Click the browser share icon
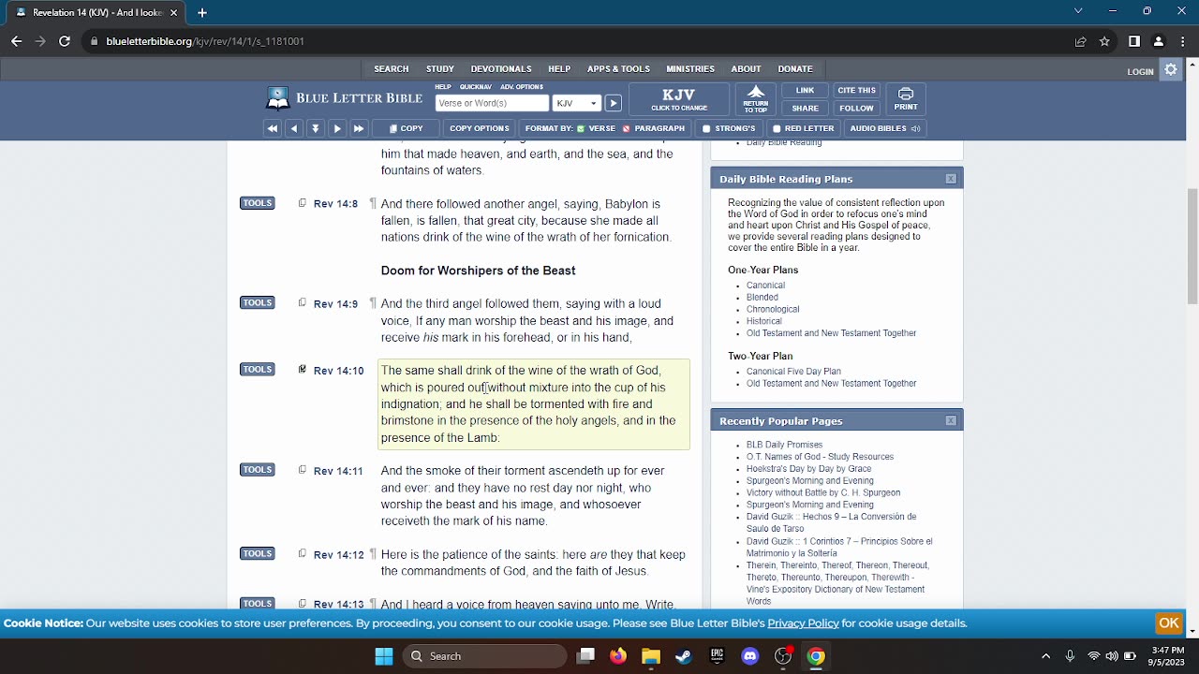 point(1080,41)
